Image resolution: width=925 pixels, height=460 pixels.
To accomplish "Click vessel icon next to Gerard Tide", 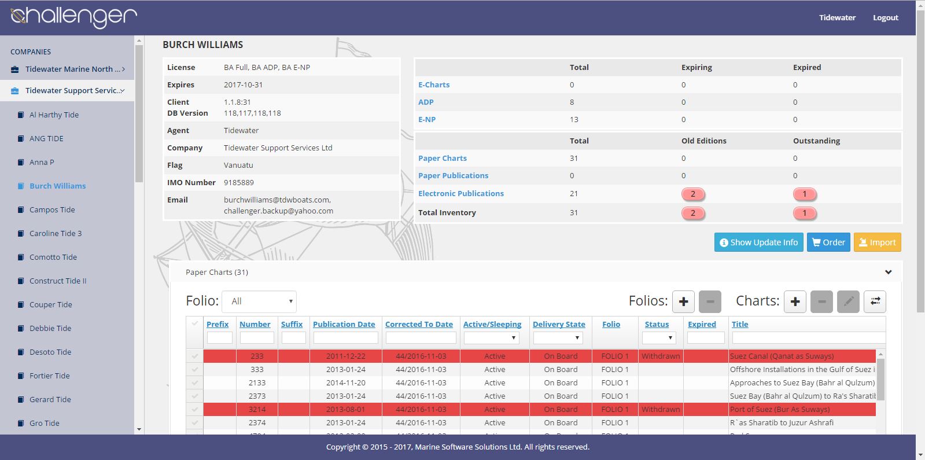I will point(21,400).
